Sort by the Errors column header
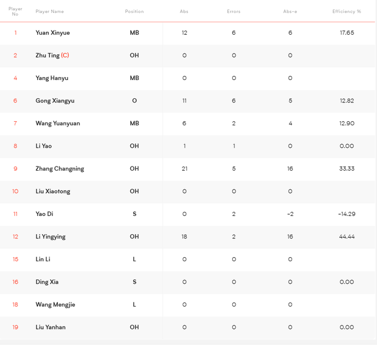The height and width of the screenshot is (346, 377). [234, 12]
